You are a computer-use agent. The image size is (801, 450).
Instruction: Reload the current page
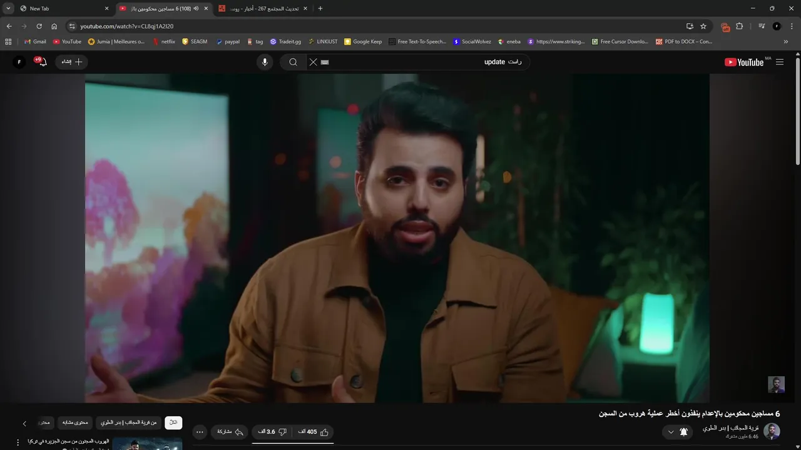pos(39,26)
